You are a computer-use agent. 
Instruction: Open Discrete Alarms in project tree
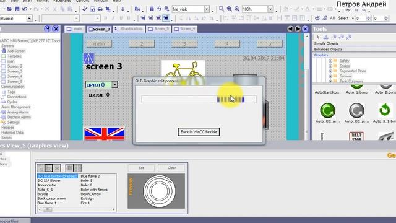pos(19,117)
